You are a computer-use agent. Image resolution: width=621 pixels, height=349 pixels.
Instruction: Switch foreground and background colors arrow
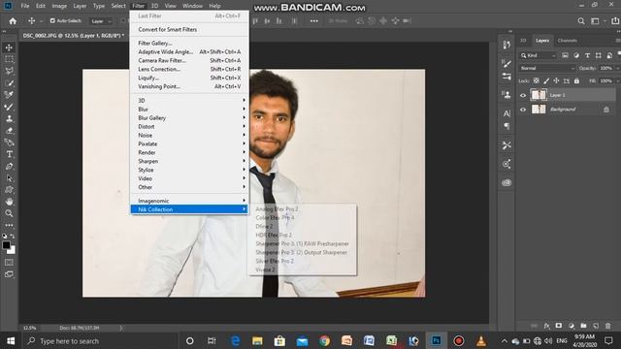(x=13, y=236)
